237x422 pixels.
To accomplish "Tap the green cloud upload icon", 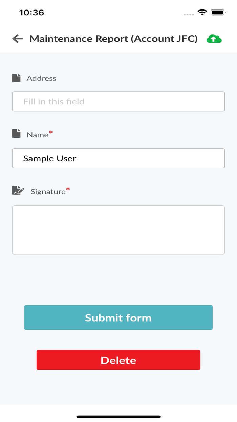I will coord(213,39).
